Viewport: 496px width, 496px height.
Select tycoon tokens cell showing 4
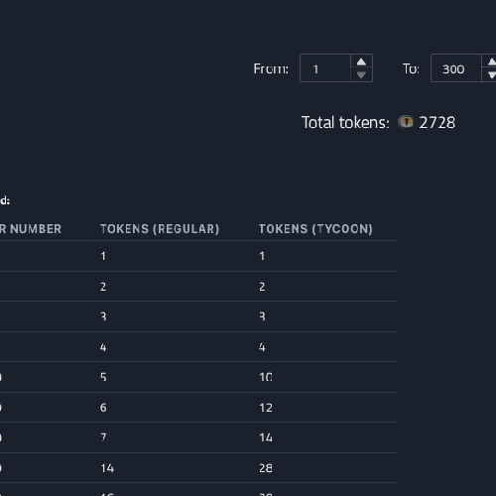[262, 347]
